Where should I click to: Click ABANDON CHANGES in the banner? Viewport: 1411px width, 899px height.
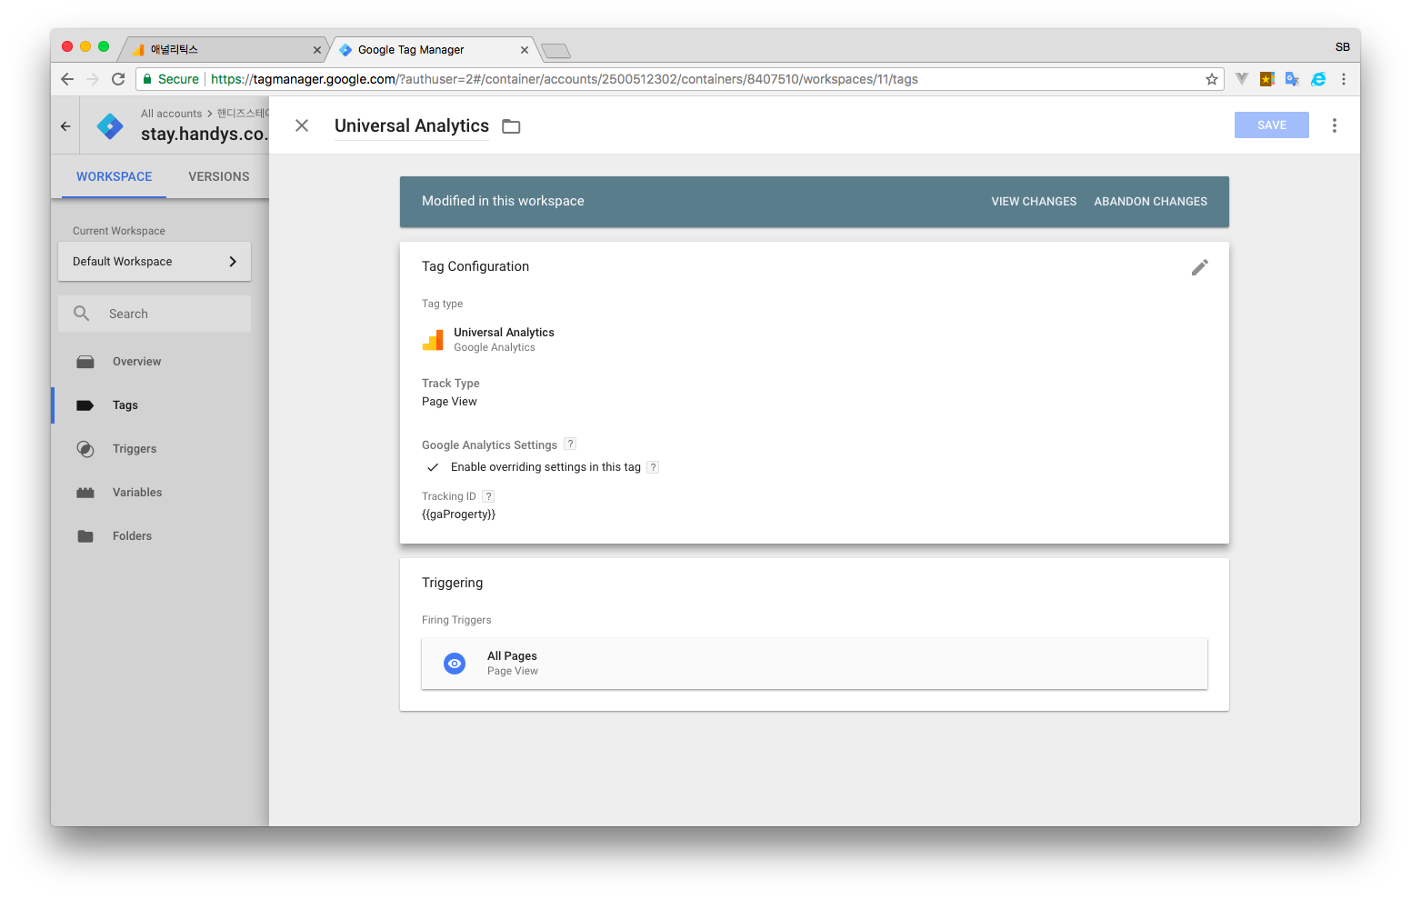pos(1150,202)
